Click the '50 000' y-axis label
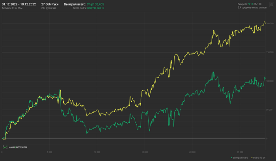This screenshot has height=161, width=276. 269,110
